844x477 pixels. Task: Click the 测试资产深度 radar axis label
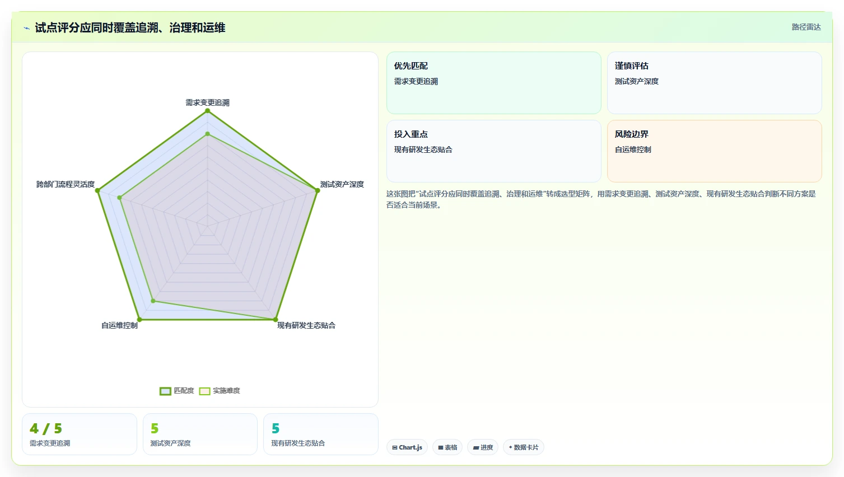coord(342,184)
